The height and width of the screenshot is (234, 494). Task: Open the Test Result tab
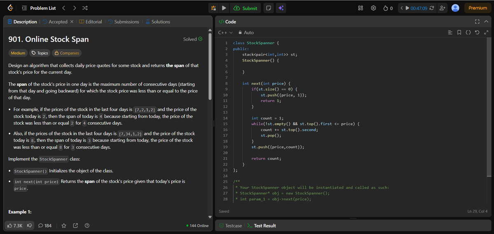click(x=261, y=226)
